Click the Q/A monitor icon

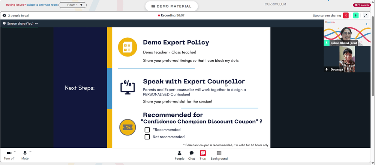[x=127, y=87]
